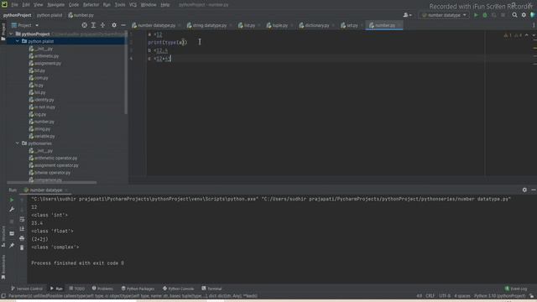Open Project panel options gear
The width and height of the screenshot is (537, 302).
pyautogui.click(x=114, y=25)
